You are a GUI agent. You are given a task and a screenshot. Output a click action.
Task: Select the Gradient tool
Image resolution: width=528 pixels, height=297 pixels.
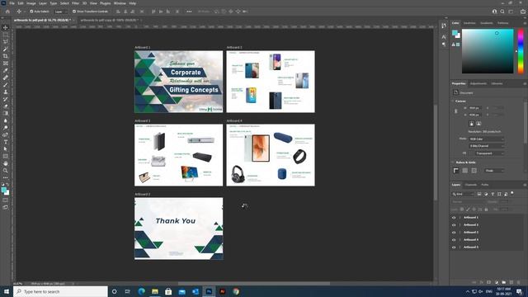6,114
